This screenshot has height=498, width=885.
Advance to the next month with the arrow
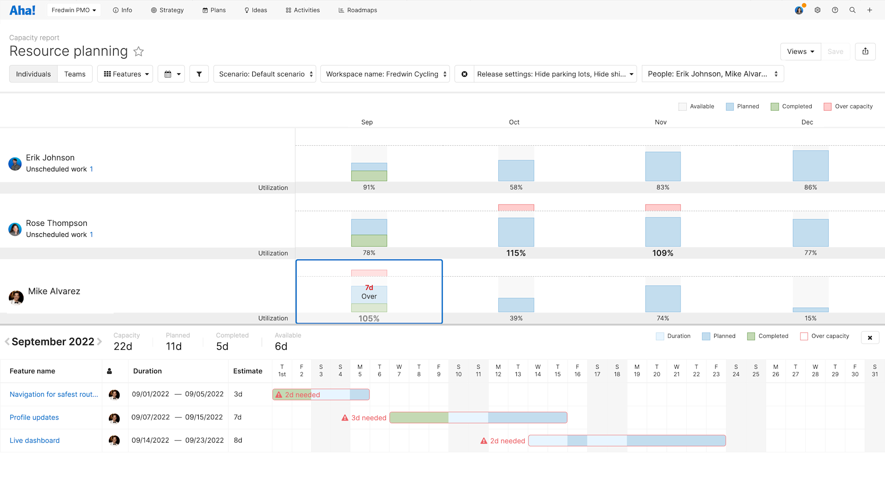coord(100,341)
